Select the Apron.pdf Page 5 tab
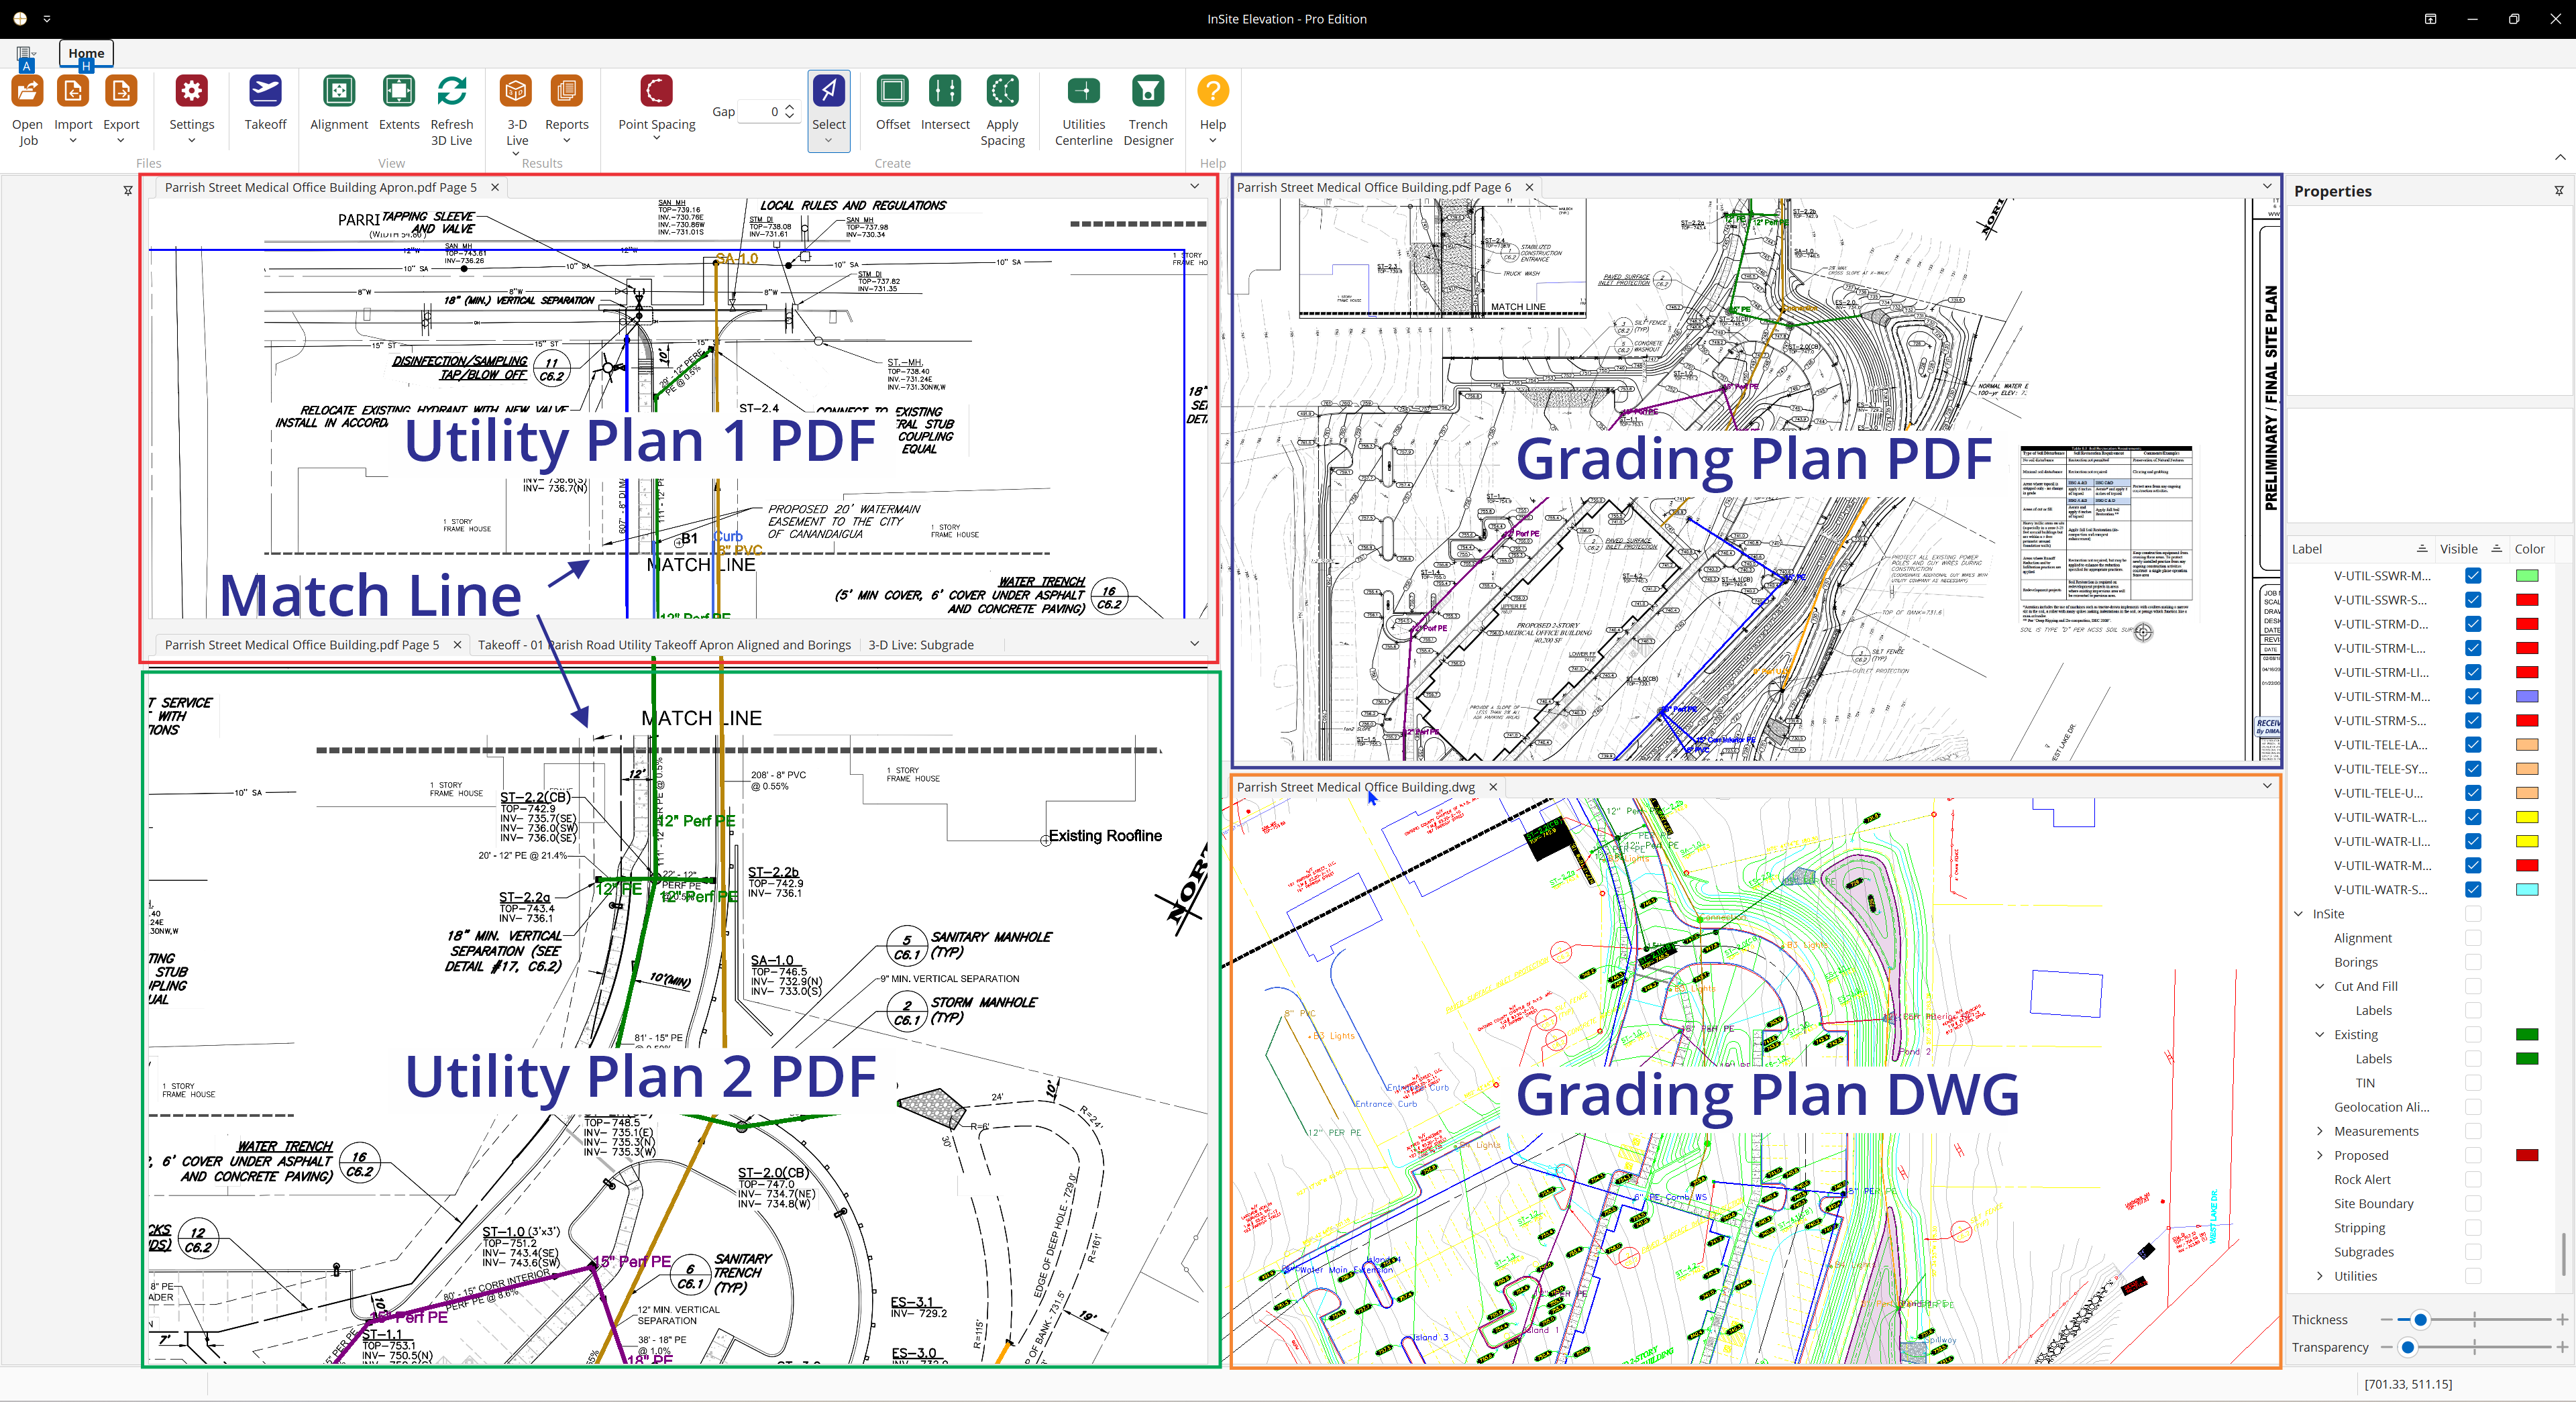Image resolution: width=2576 pixels, height=1402 pixels. (x=320, y=187)
